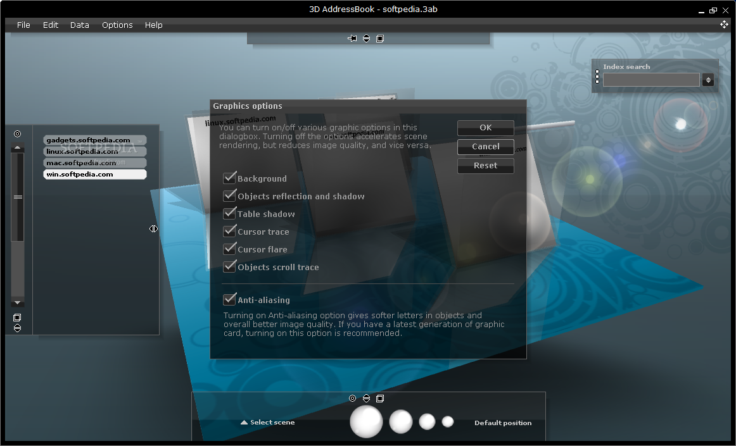The height and width of the screenshot is (446, 736).
Task: Select win.softpedia.com in the list
Action: pyautogui.click(x=95, y=174)
